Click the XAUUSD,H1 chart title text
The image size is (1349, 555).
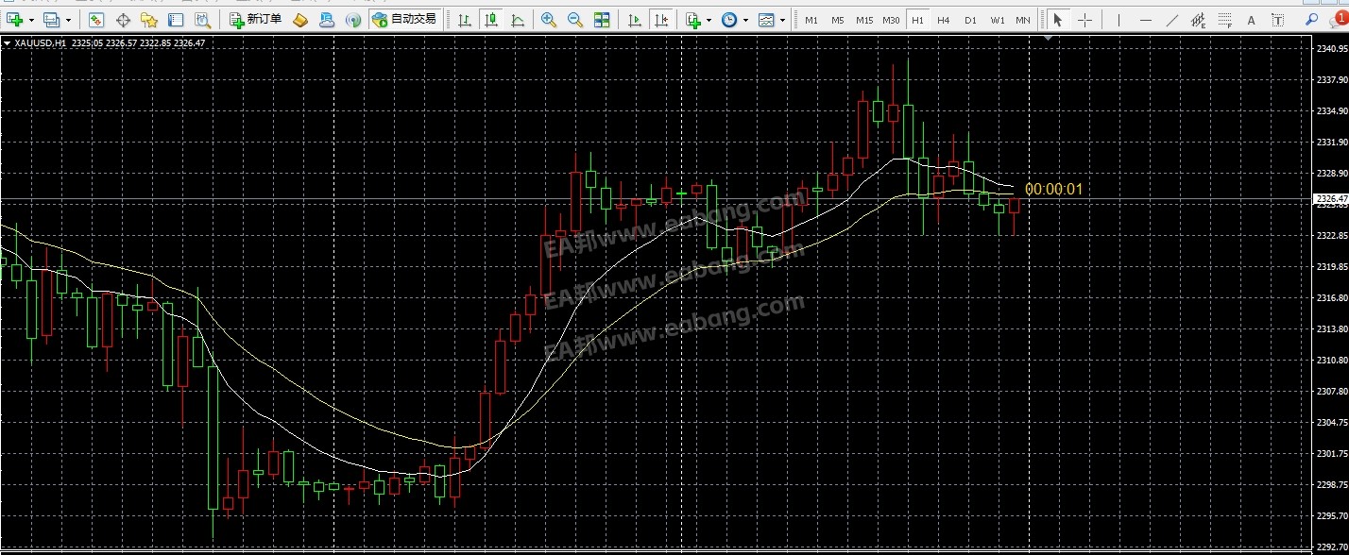[x=40, y=42]
